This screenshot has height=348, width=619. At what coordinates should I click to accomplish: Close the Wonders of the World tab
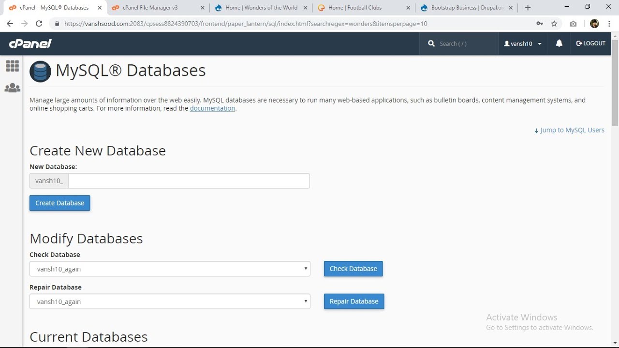[x=306, y=8]
